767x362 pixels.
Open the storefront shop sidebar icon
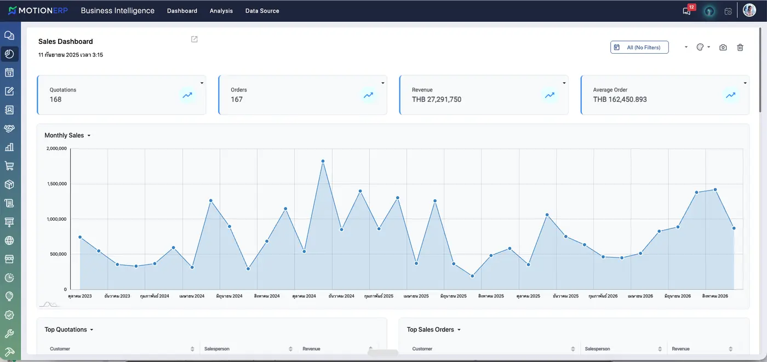9,259
